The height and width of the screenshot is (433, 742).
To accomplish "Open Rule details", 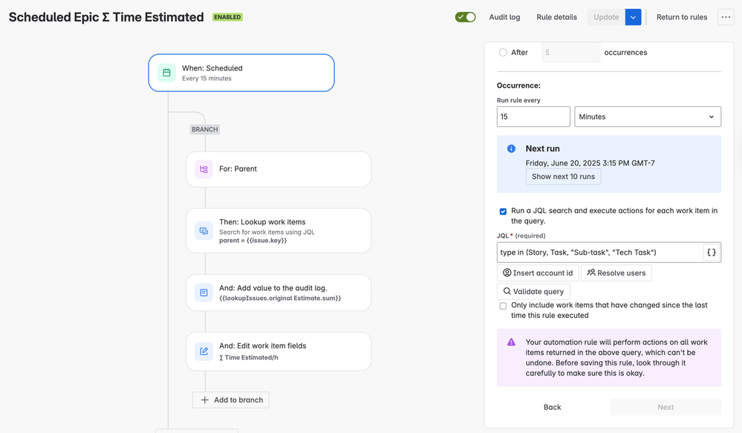I will point(556,17).
